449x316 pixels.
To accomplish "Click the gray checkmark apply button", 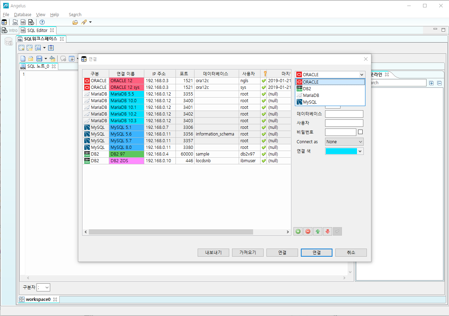I will pos(337,231).
